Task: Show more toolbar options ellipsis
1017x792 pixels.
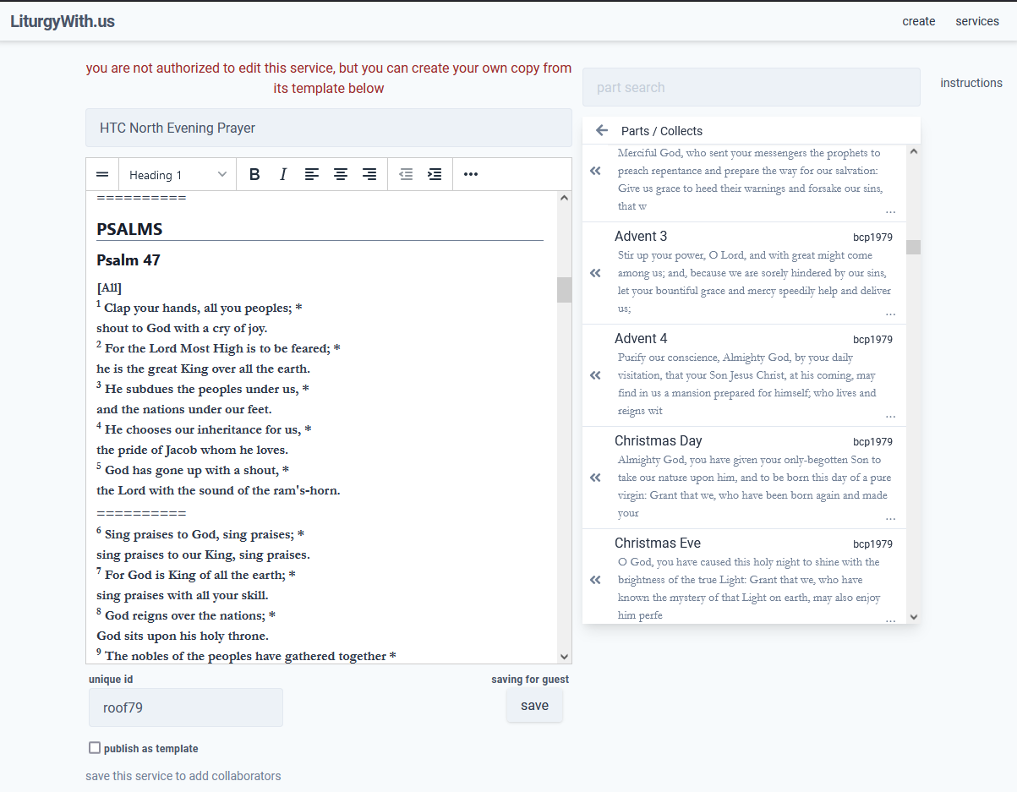Action: tap(471, 174)
